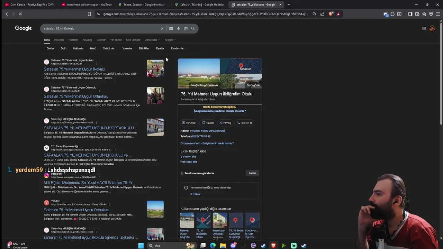Viewport: 443px width, 249px height.
Task: Click the Yorumlar chip under the search filters
Action: (127, 48)
